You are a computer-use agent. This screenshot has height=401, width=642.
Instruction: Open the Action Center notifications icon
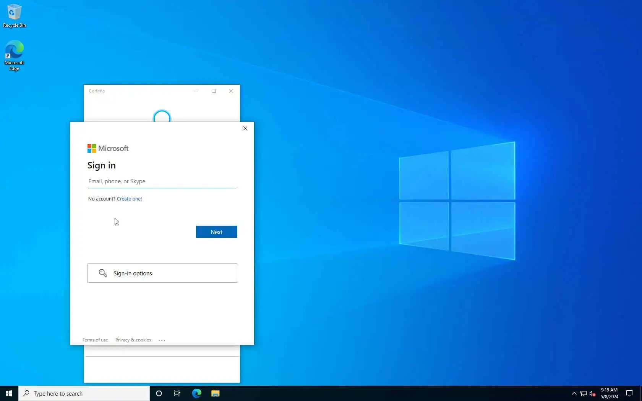click(x=629, y=393)
